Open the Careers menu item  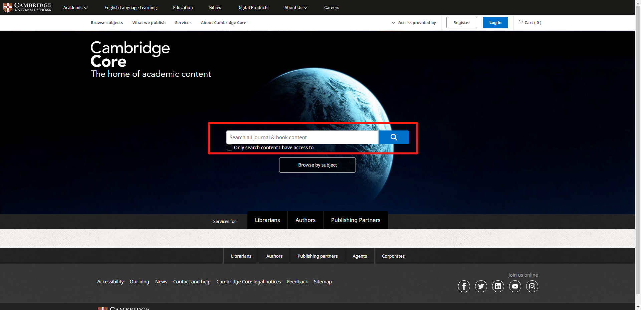tap(332, 7)
